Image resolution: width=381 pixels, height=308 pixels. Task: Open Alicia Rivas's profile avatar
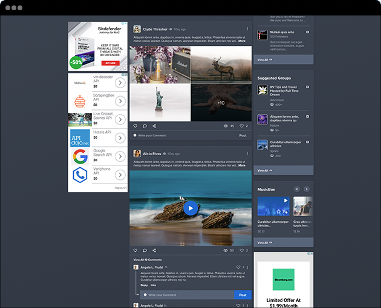137,153
